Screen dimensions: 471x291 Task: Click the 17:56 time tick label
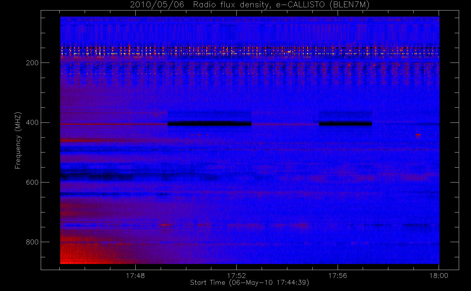[338, 276]
